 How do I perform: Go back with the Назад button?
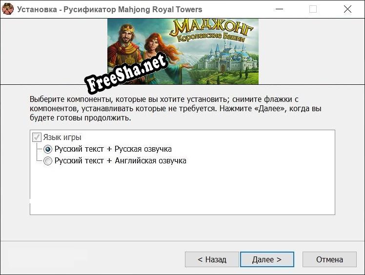click(212, 259)
